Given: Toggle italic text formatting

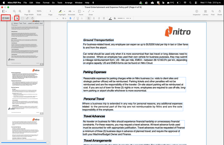Looking at the screenshot, I should click(x=74, y=18).
